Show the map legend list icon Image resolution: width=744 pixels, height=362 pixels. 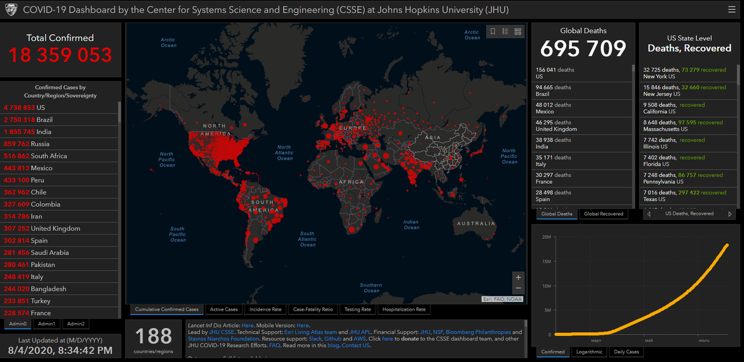coord(505,32)
